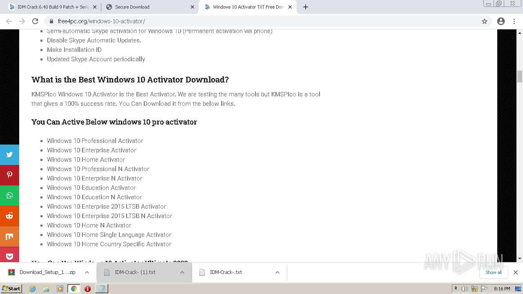Click 'Windows 10 Enterprise 2015 LTSB N Activator'

click(x=110, y=216)
